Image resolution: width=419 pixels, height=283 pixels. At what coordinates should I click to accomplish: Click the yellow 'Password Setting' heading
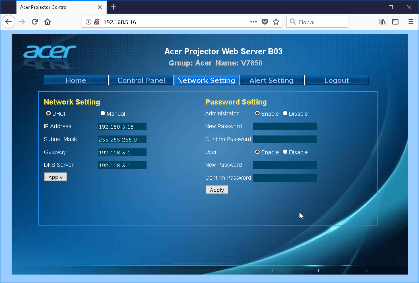click(x=236, y=102)
